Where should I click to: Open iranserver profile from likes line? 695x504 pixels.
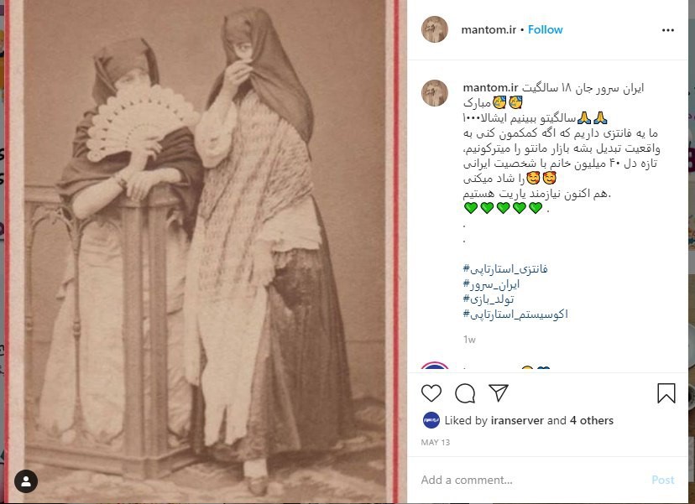pyautogui.click(x=517, y=420)
